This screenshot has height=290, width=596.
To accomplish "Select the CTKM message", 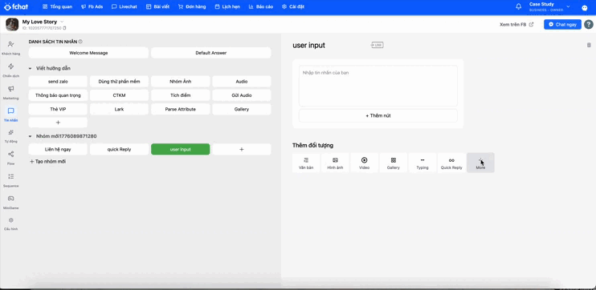I will coord(119,95).
